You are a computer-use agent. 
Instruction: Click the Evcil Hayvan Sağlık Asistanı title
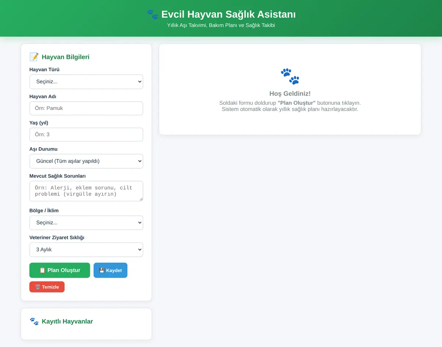point(228,14)
